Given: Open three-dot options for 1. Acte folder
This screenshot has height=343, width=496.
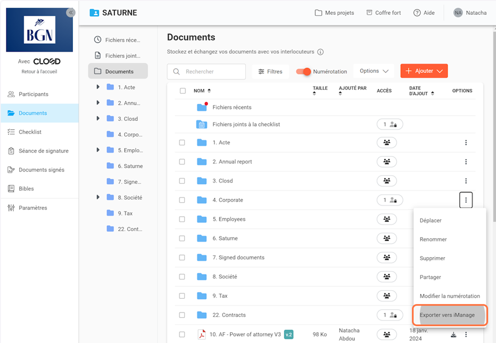Looking at the screenshot, I should tap(466, 143).
